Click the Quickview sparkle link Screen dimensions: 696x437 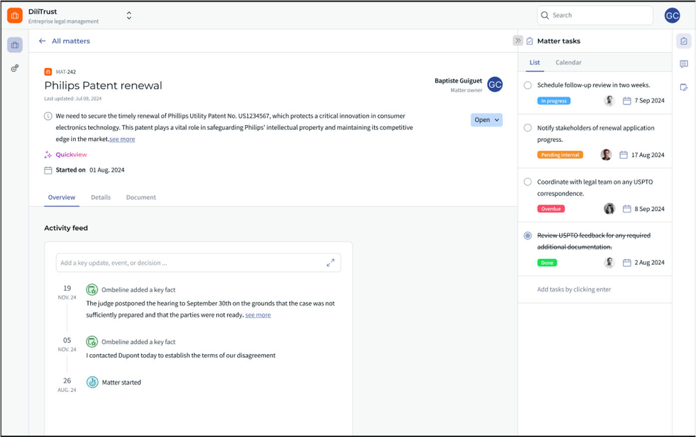pos(66,155)
